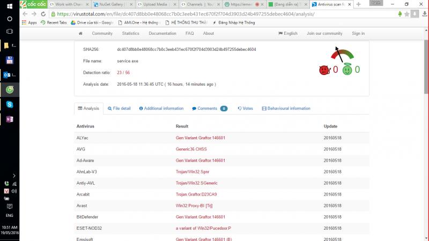Select the Analysis tab
This screenshot has height=241, width=429.
coord(88,109)
